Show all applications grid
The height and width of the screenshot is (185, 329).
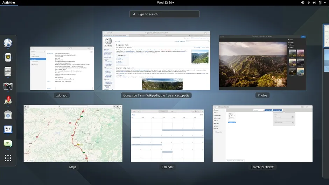click(8, 158)
